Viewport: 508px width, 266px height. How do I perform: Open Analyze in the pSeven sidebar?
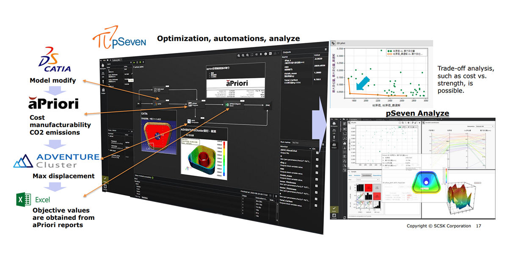coord(103,90)
